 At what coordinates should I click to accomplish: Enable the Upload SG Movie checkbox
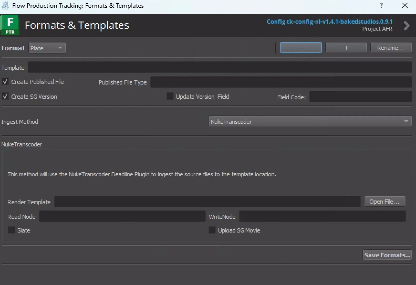pyautogui.click(x=212, y=230)
